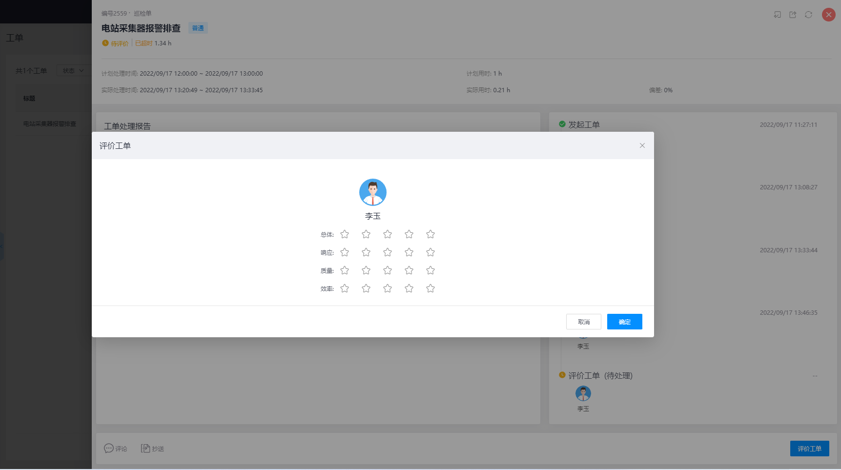Give 响应 a three-star rating
The width and height of the screenshot is (841, 470).
pyautogui.click(x=388, y=252)
